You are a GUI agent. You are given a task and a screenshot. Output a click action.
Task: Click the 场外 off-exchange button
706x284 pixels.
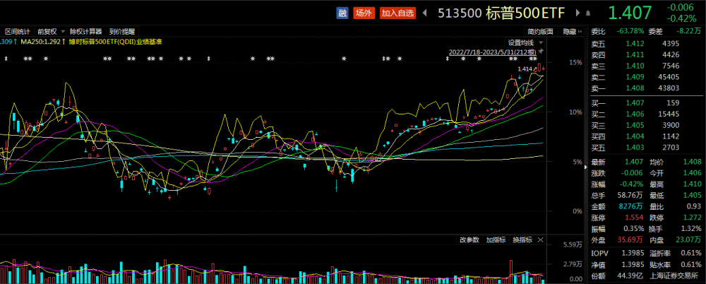tap(363, 13)
